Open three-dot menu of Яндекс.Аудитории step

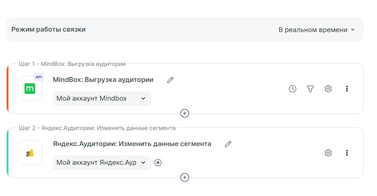click(347, 153)
